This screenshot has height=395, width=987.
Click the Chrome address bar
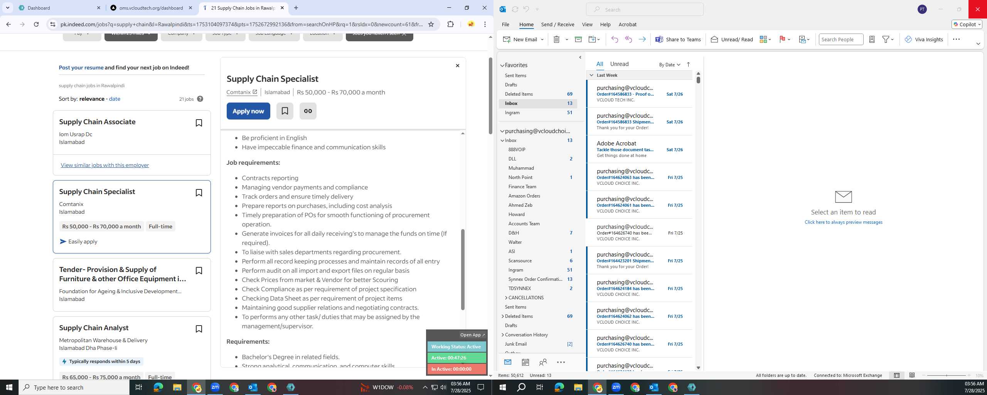click(x=241, y=24)
